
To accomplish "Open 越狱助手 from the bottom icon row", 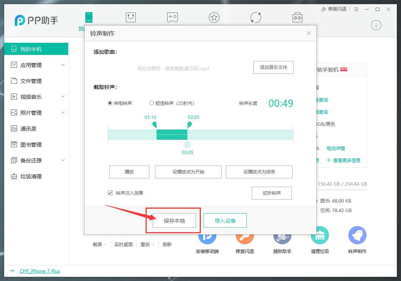I will tap(282, 236).
